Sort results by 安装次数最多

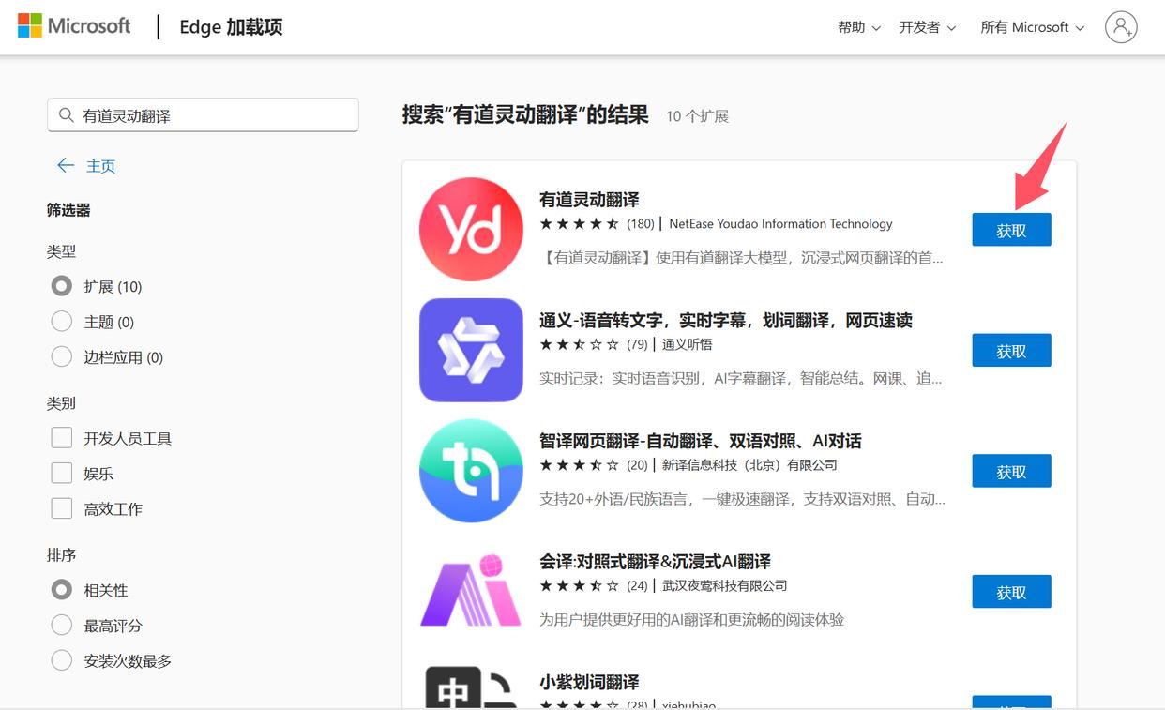[62, 661]
